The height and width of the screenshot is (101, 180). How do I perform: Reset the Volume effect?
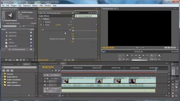pos(73,19)
